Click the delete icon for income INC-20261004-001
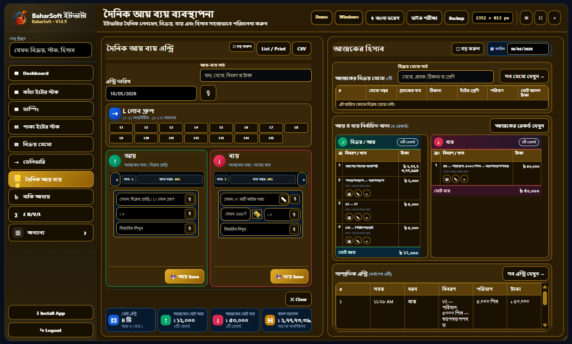 [367, 194]
